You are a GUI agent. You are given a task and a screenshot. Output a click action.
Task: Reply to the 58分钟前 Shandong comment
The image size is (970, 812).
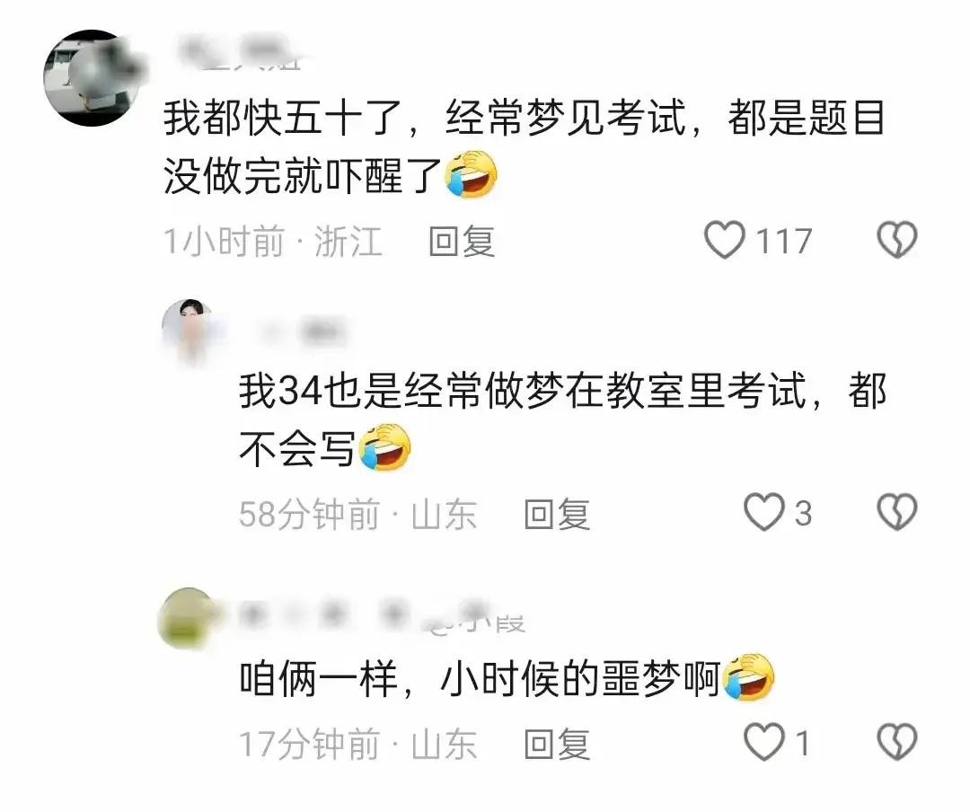[x=557, y=514]
